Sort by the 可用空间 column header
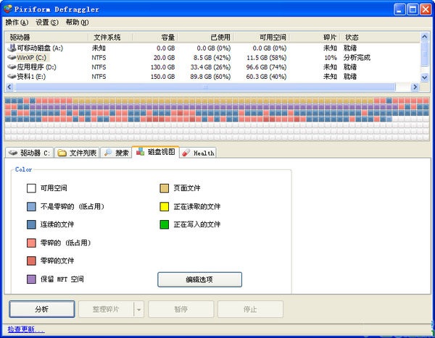The image size is (435, 338). coord(261,37)
